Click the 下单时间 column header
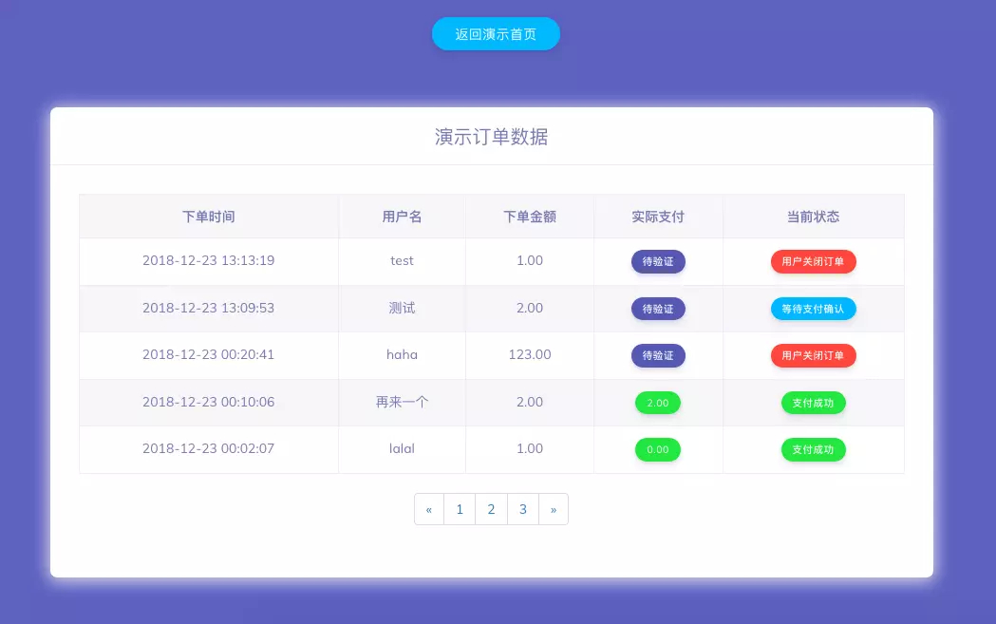This screenshot has height=624, width=996. click(x=209, y=217)
